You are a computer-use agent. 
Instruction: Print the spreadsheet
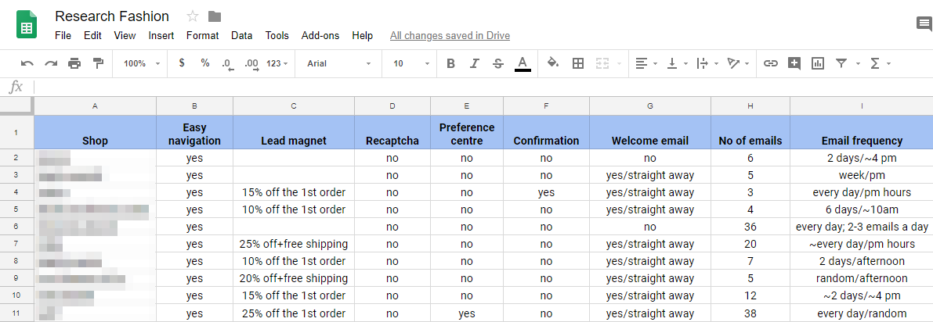(74, 63)
